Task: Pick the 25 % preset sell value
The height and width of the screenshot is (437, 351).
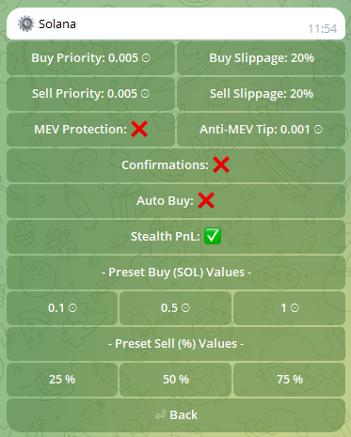Action: click(62, 380)
